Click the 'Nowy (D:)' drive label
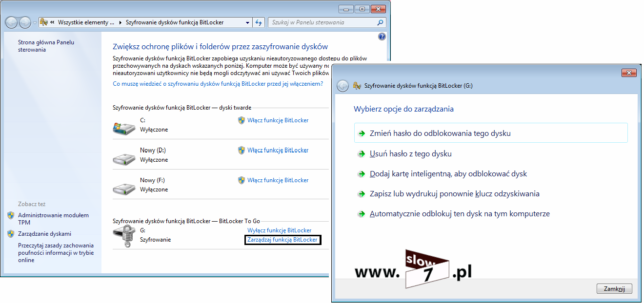644x303 pixels. (153, 151)
